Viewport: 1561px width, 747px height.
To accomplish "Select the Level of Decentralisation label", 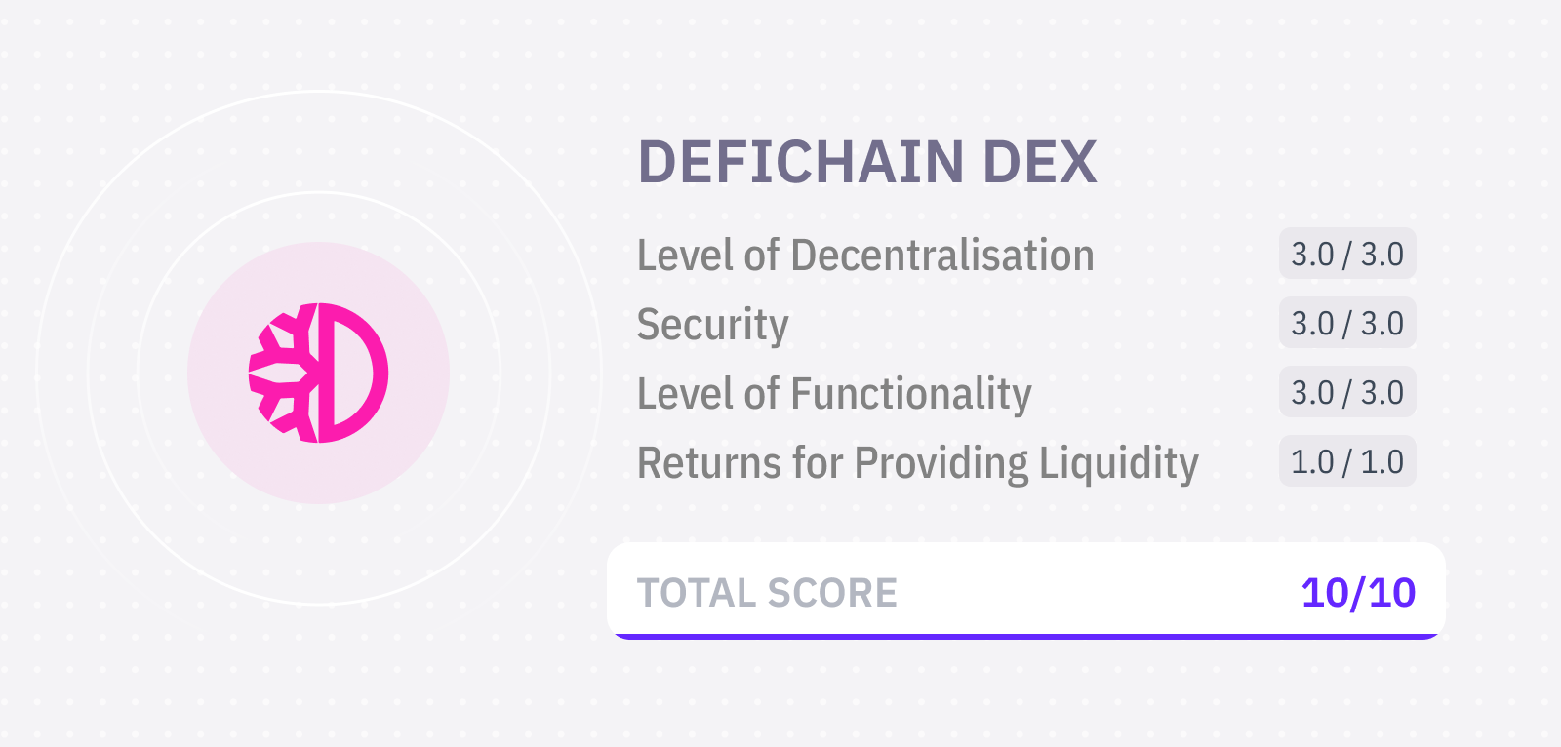I will click(x=865, y=256).
